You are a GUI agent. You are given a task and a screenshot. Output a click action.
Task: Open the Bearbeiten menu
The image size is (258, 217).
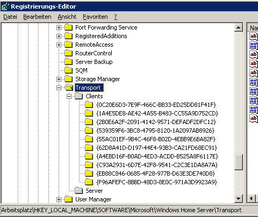click(37, 17)
